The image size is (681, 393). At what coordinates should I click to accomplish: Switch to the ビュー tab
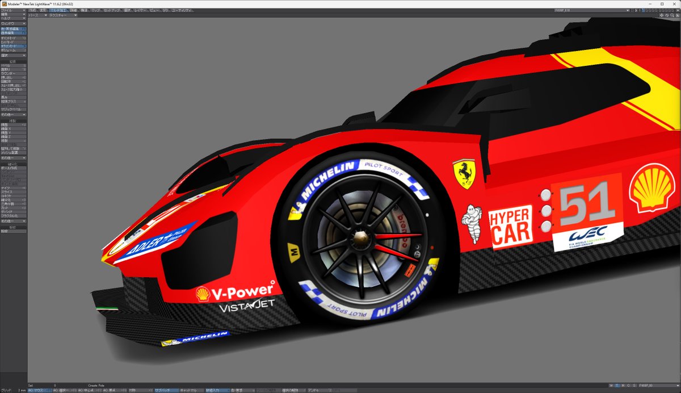154,10
